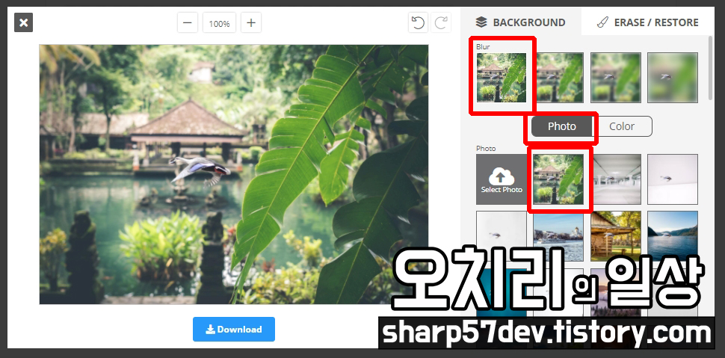Redo the last undone edit
725x358 pixels.
(441, 22)
